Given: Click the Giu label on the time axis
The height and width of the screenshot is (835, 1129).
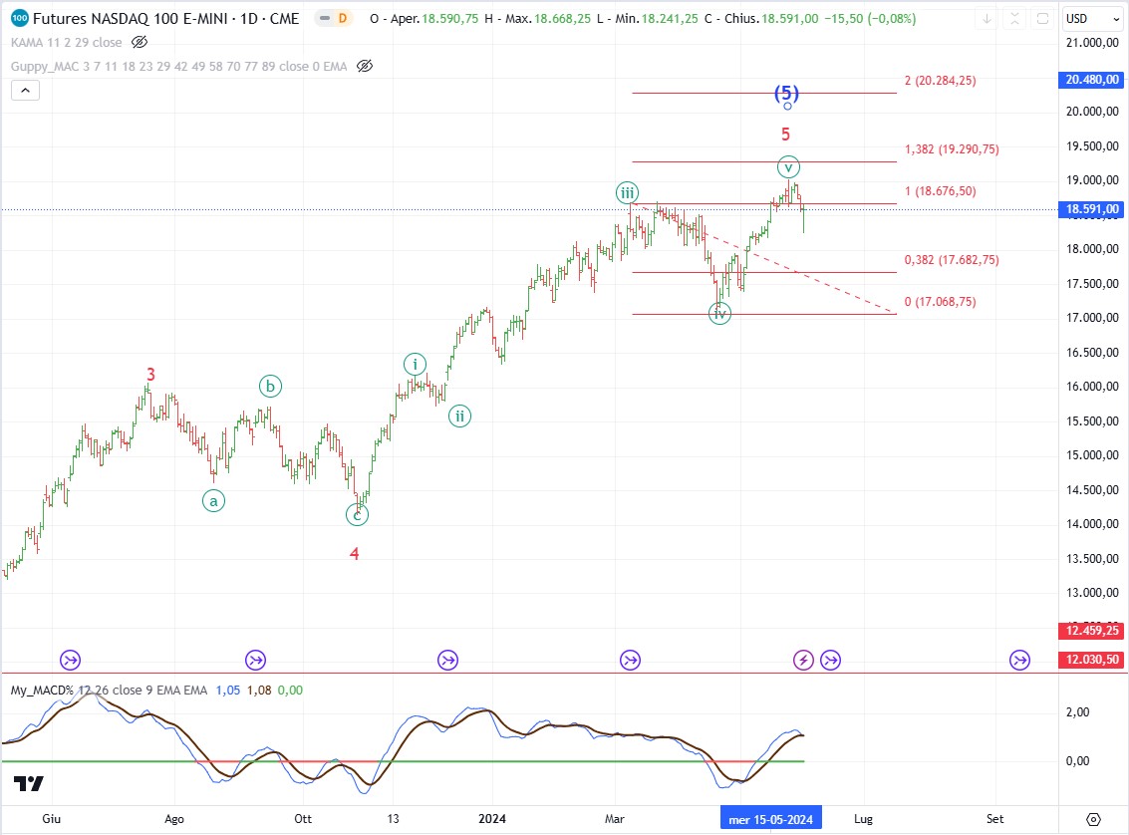Looking at the screenshot, I should pos(51,819).
